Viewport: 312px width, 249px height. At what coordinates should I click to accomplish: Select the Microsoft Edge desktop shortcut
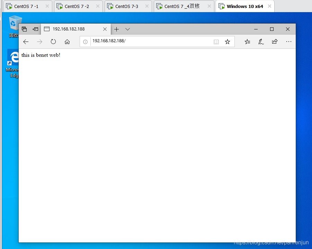12,63
